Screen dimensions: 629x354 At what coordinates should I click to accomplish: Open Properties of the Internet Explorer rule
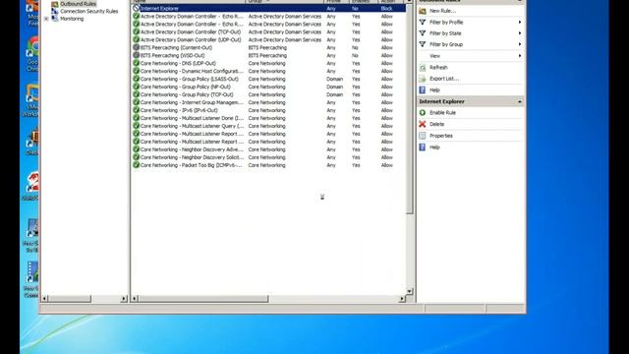[441, 136]
